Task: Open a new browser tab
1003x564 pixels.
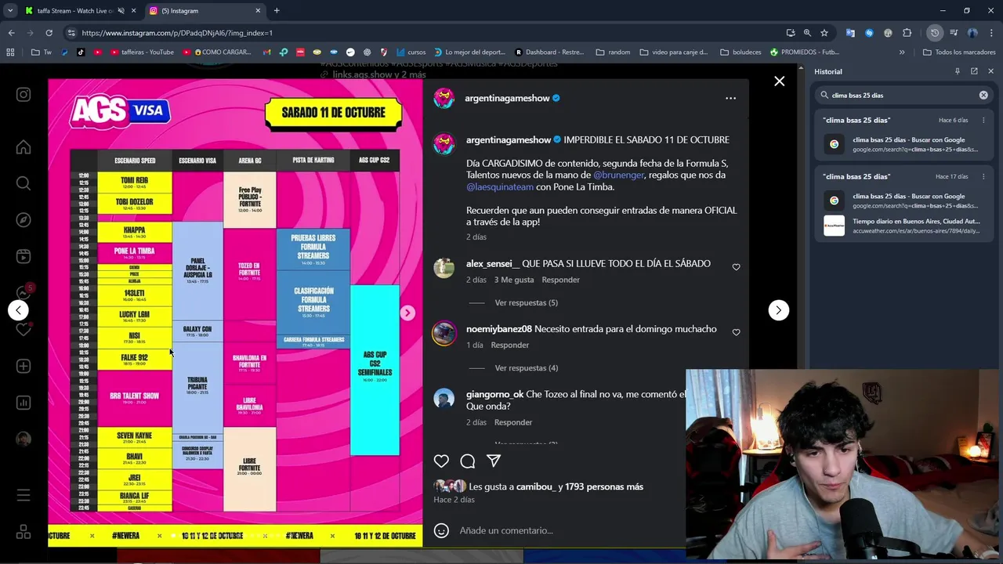Action: (x=277, y=11)
